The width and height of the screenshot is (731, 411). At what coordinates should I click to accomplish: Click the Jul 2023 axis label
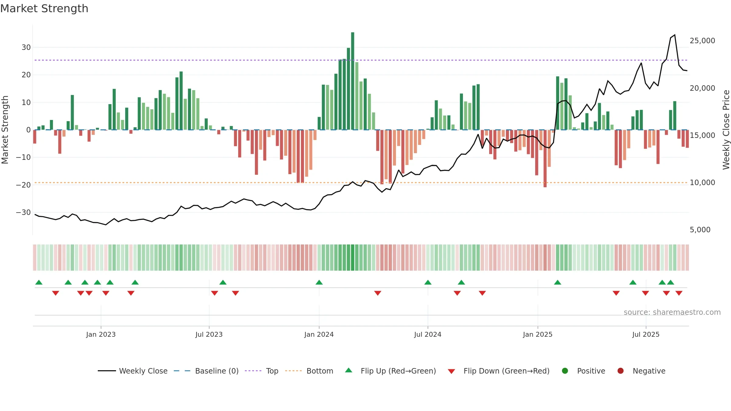(209, 334)
